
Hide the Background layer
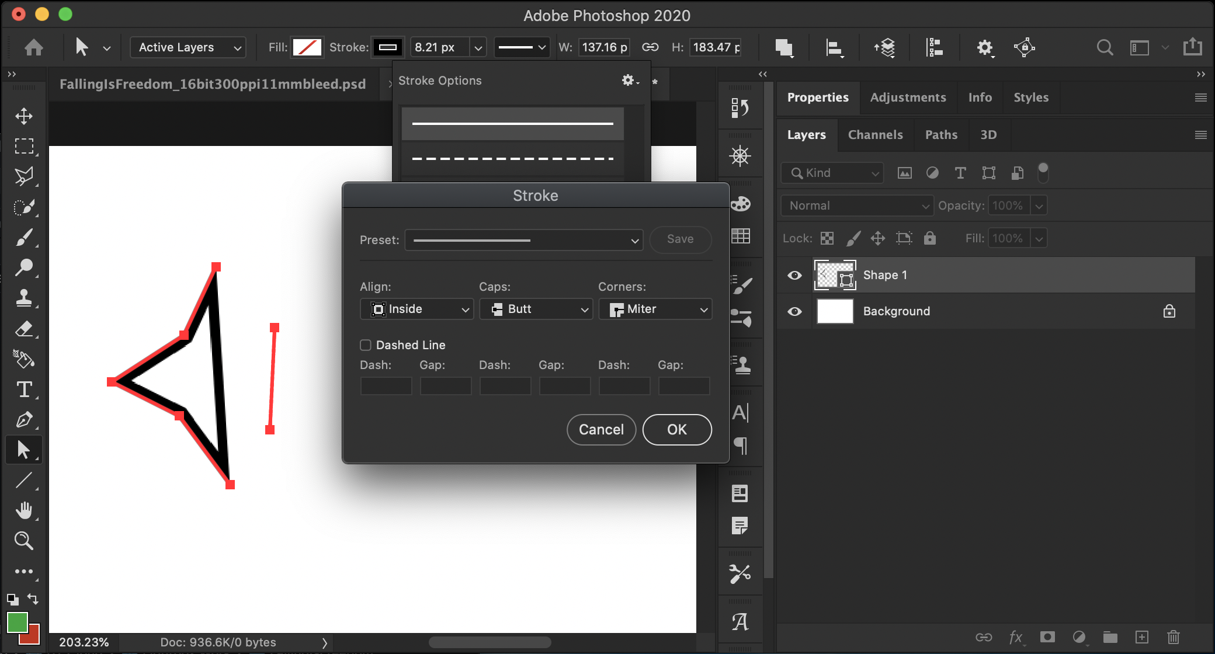coord(794,311)
